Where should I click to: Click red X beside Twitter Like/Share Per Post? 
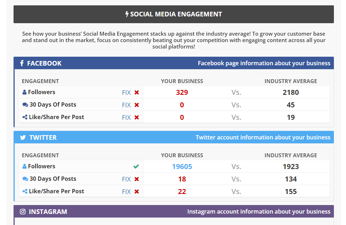(x=137, y=191)
